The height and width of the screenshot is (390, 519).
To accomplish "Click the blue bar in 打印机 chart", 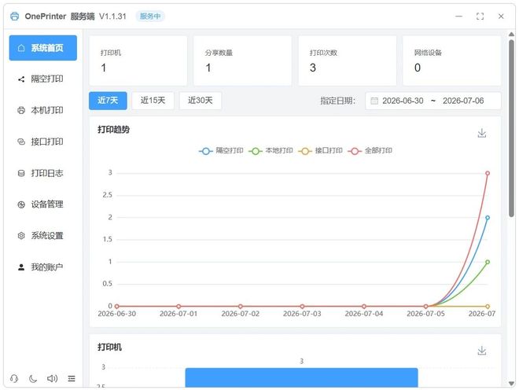I will coord(301,377).
